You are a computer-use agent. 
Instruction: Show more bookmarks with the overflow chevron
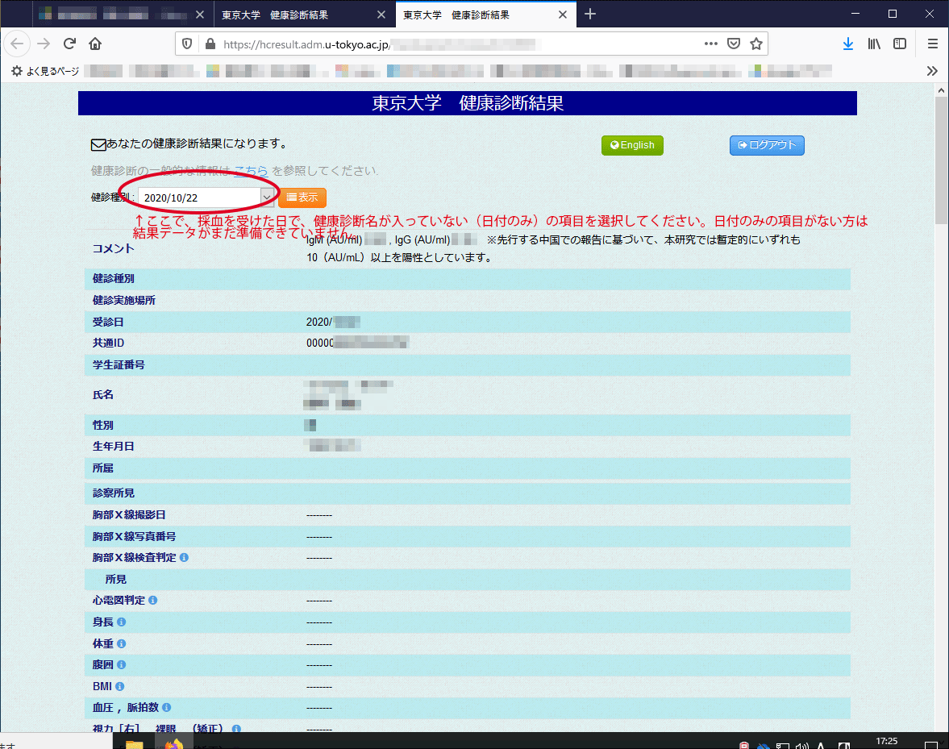coord(932,72)
